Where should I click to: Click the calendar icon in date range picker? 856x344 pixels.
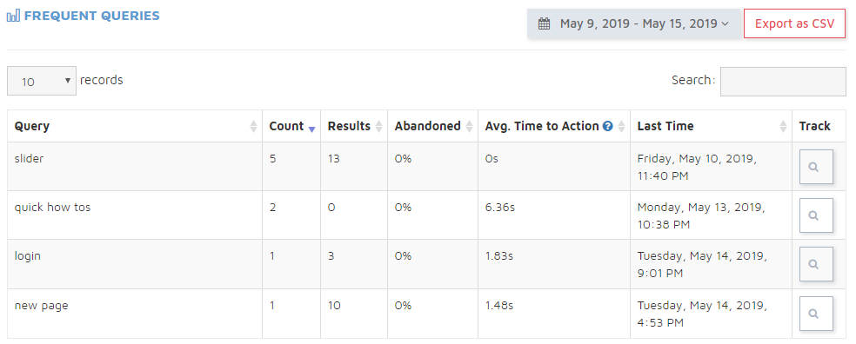point(544,23)
